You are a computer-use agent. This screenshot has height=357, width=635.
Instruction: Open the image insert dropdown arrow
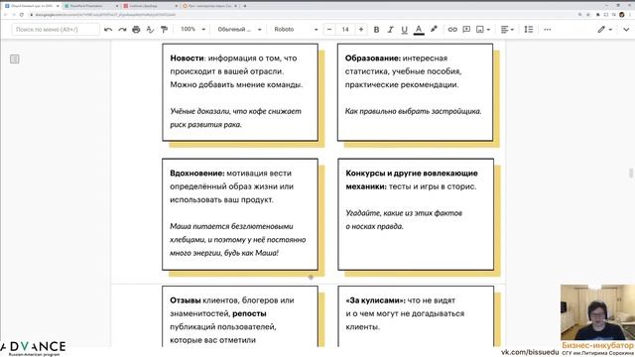(x=488, y=30)
